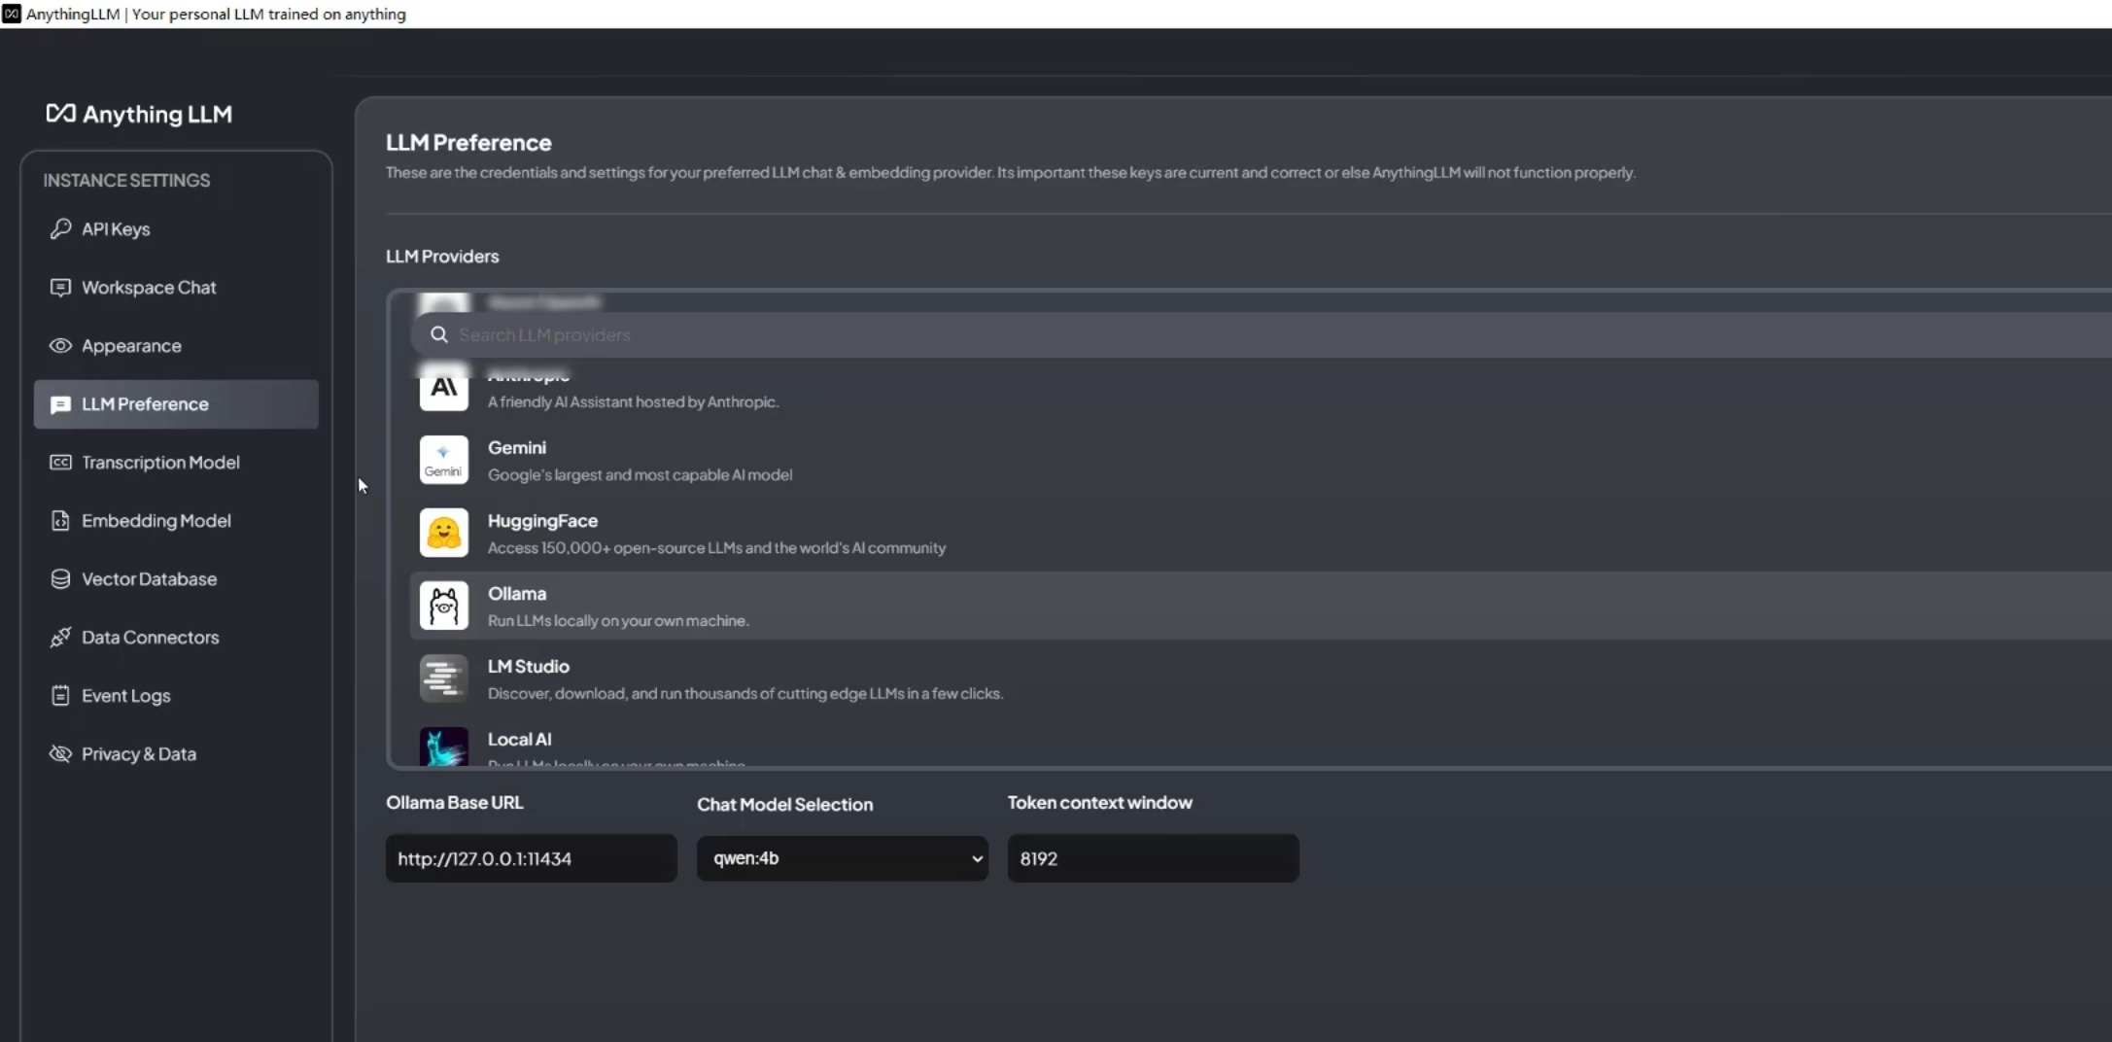Click the Token context window field
This screenshot has width=2112, height=1042.
(1154, 858)
